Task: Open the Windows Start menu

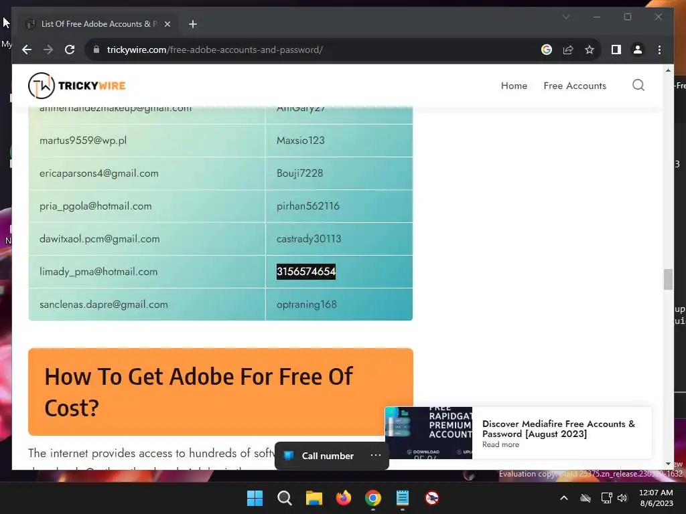Action: point(255,498)
